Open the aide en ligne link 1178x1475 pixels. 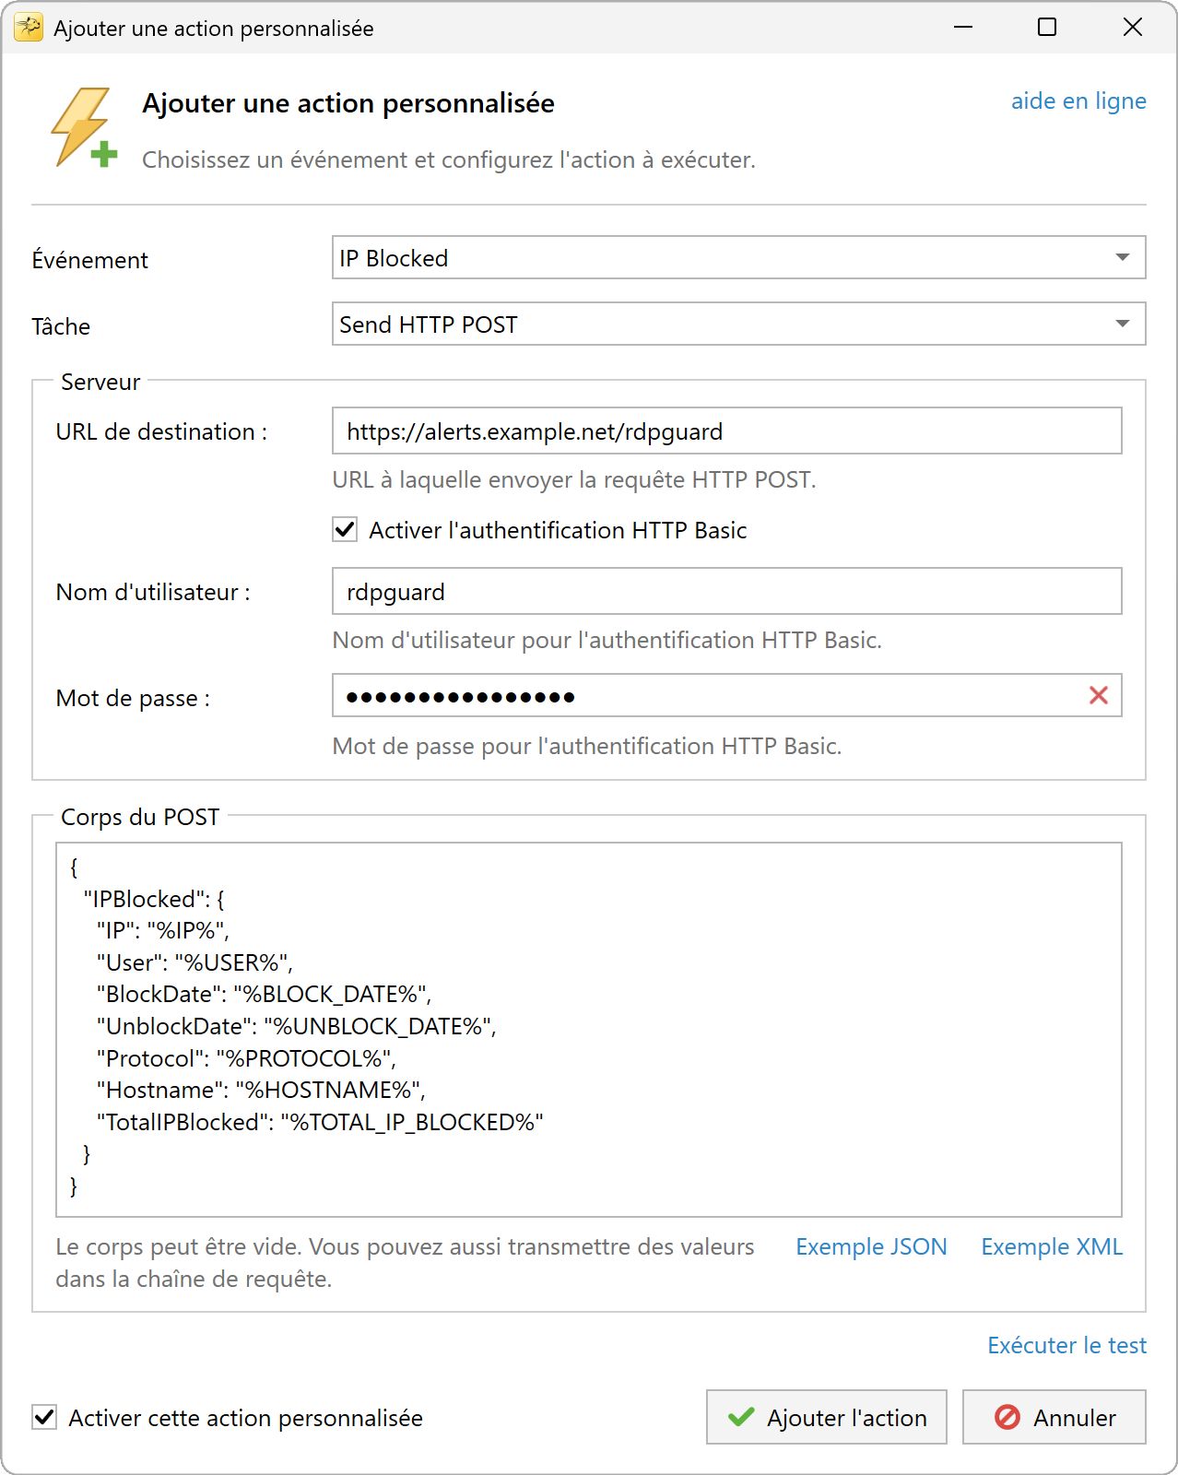[1078, 100]
